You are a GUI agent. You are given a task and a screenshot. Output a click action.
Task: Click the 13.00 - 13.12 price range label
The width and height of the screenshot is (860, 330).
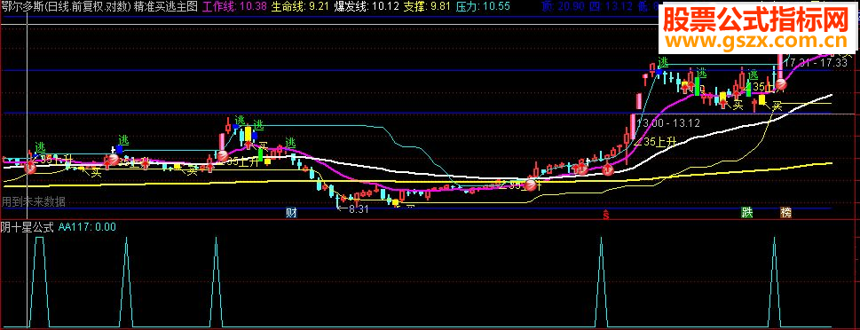[668, 123]
